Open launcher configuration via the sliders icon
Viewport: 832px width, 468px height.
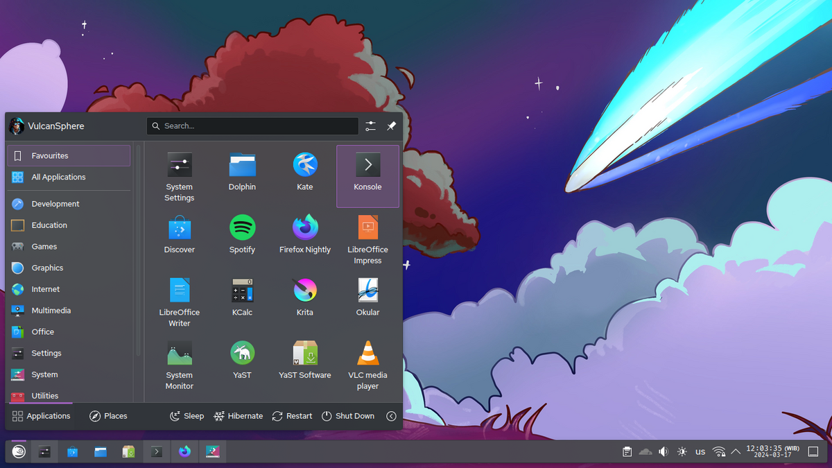371,126
